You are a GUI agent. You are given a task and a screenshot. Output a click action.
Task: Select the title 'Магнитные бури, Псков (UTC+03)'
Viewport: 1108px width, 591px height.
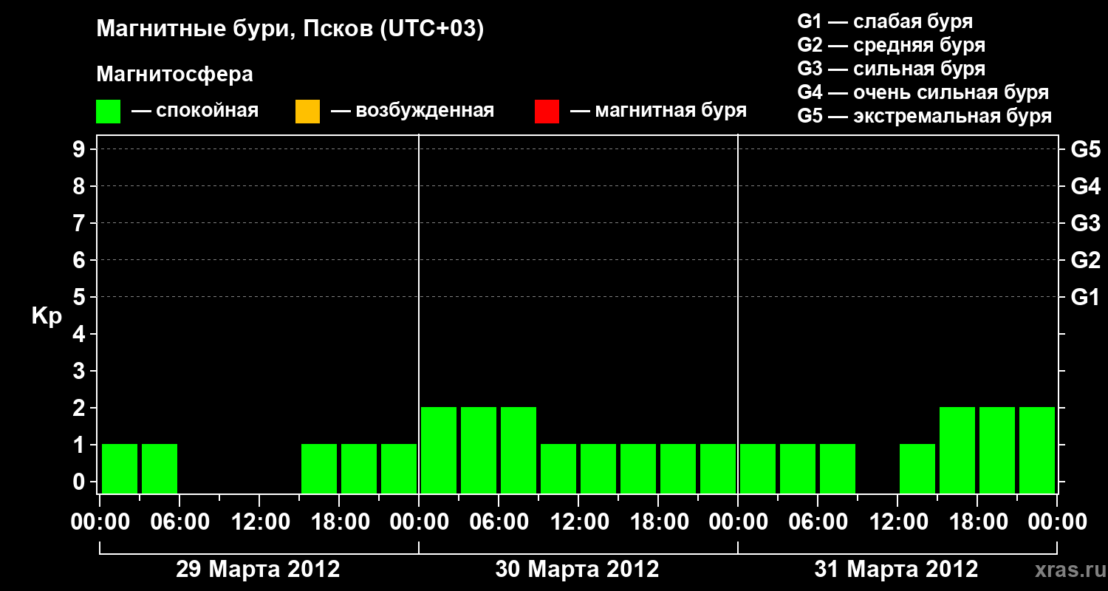click(x=290, y=30)
